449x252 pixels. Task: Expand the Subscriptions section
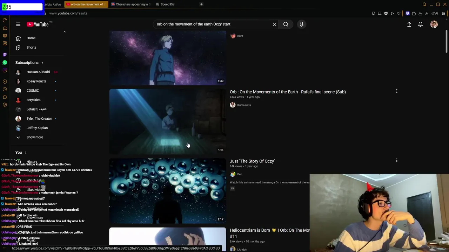tap(29, 63)
